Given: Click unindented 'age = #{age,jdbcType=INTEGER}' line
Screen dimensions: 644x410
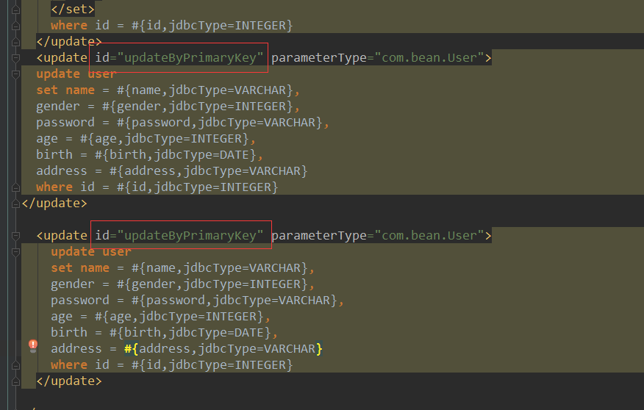Looking at the screenshot, I should tap(146, 139).
